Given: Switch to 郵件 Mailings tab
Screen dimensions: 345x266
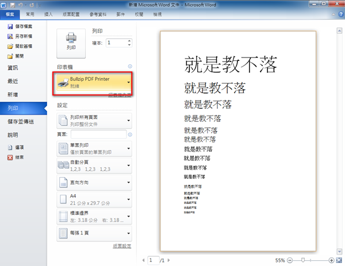Looking at the screenshot, I should (x=121, y=14).
